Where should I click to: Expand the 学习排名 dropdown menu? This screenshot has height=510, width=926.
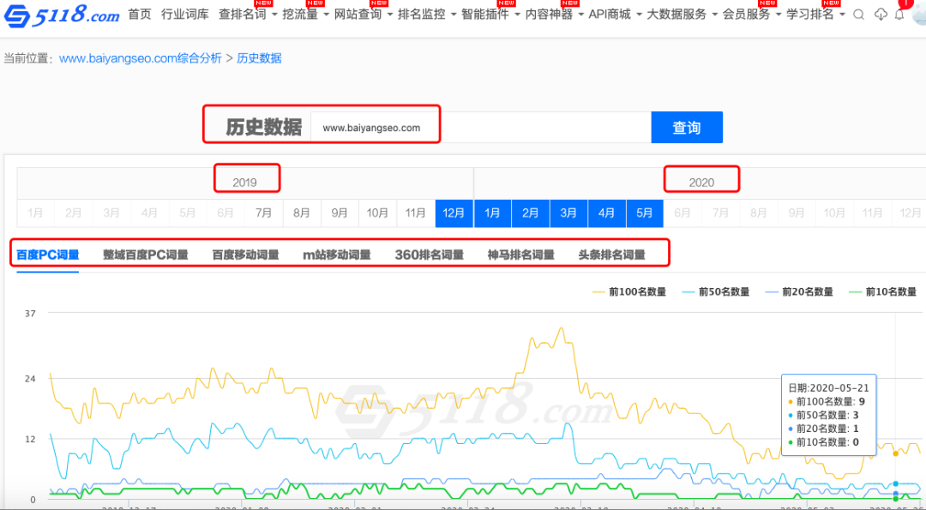(815, 15)
